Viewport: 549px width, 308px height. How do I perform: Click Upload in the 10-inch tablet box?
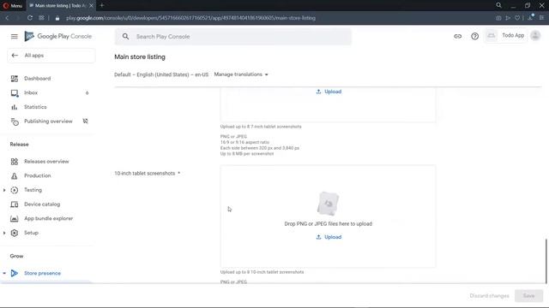329,237
